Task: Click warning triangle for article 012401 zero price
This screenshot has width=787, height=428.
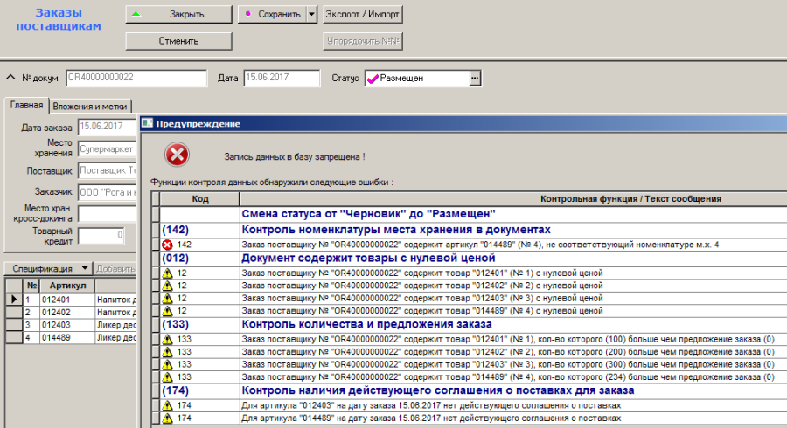Action: [167, 273]
